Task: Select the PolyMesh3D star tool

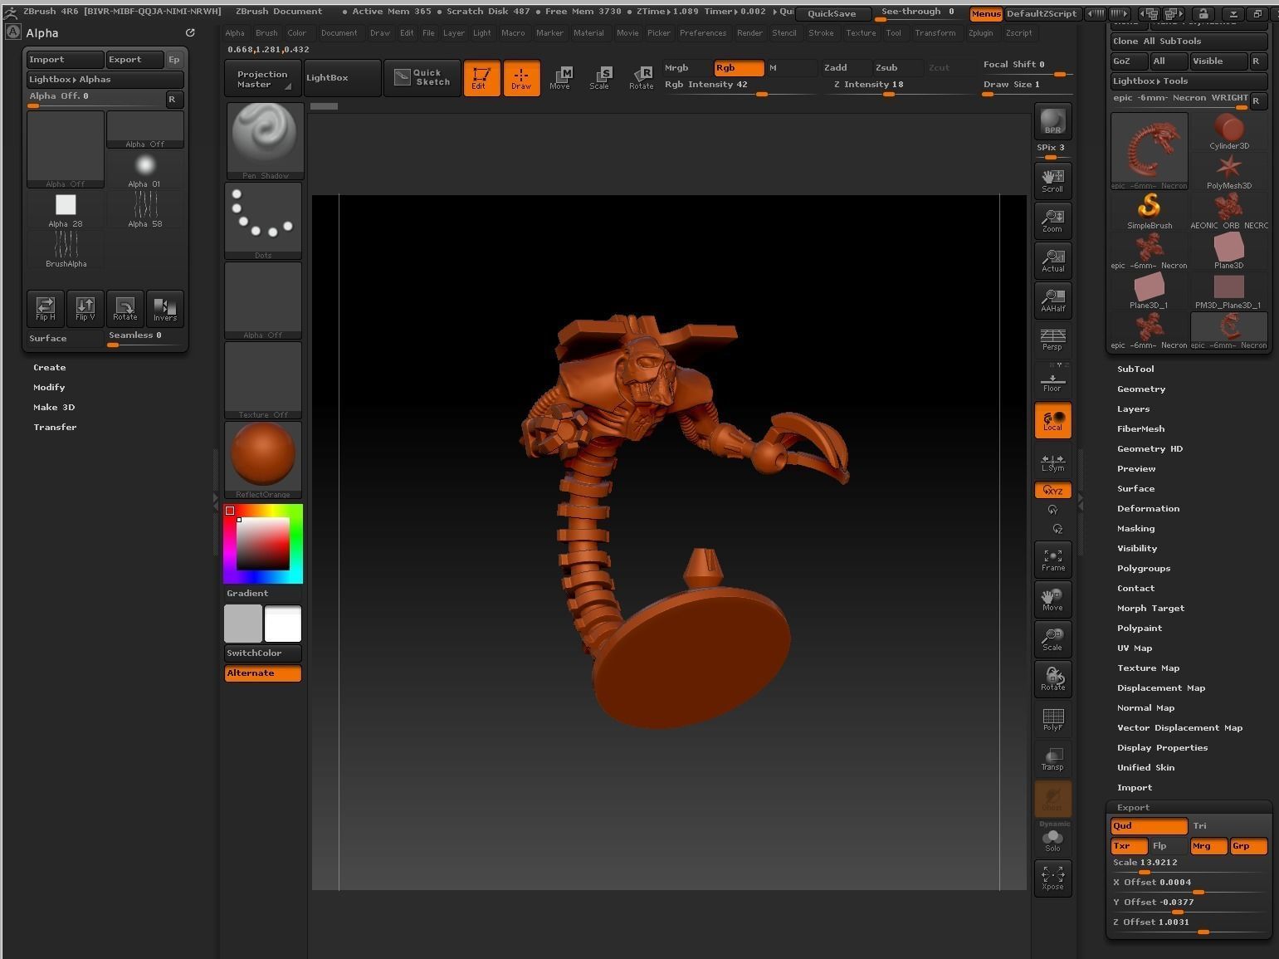Action: 1229,171
